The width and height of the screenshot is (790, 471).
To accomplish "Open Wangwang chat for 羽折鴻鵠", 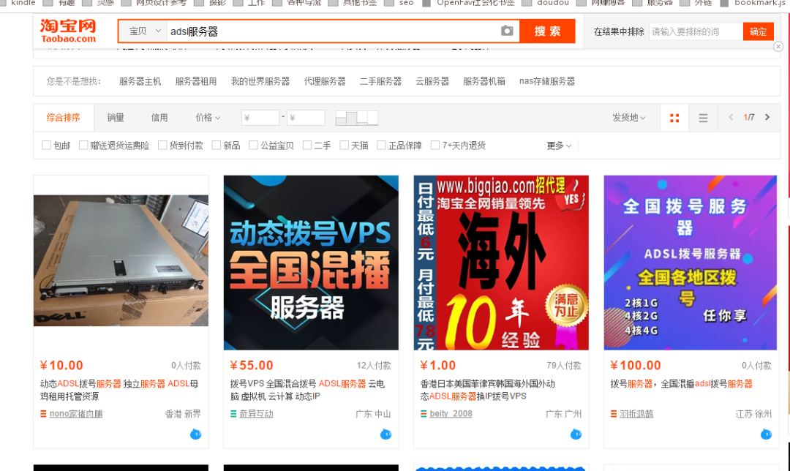I will tap(766, 434).
